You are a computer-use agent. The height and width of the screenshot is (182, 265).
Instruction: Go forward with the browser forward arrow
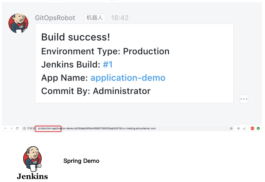(11, 128)
